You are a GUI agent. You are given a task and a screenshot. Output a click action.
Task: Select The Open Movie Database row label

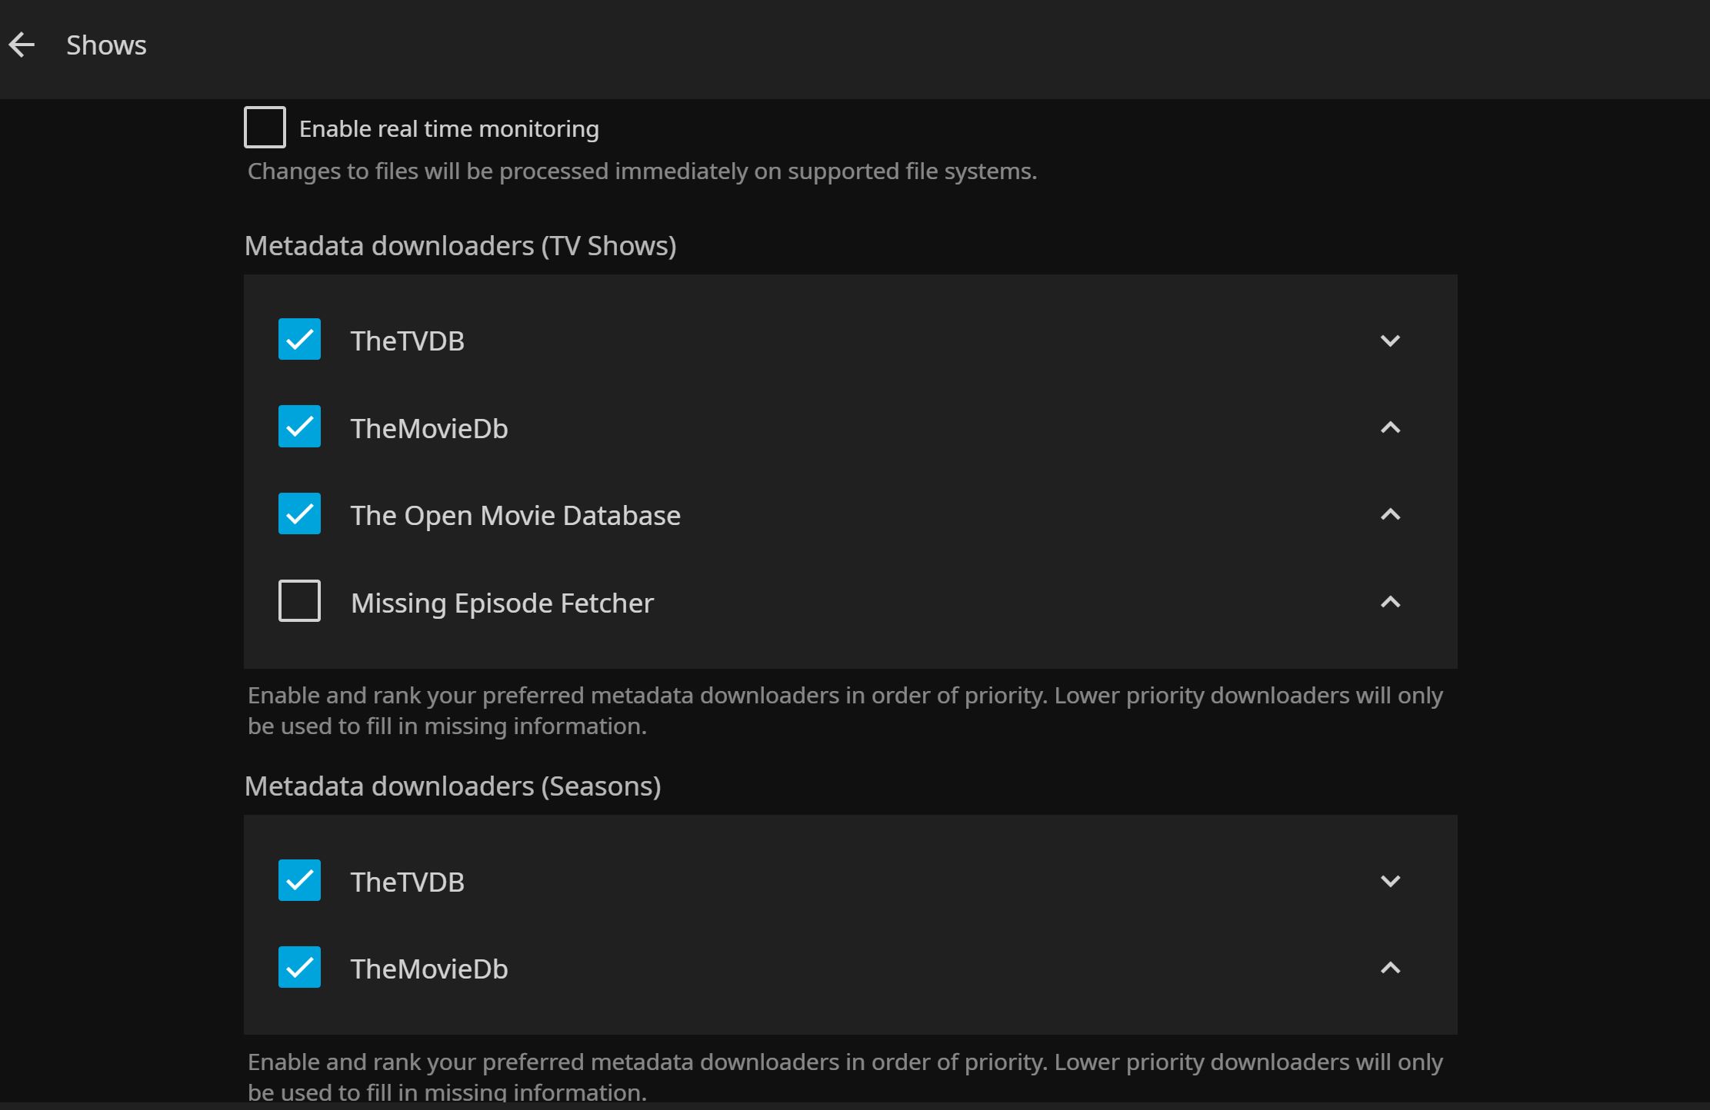tap(515, 516)
